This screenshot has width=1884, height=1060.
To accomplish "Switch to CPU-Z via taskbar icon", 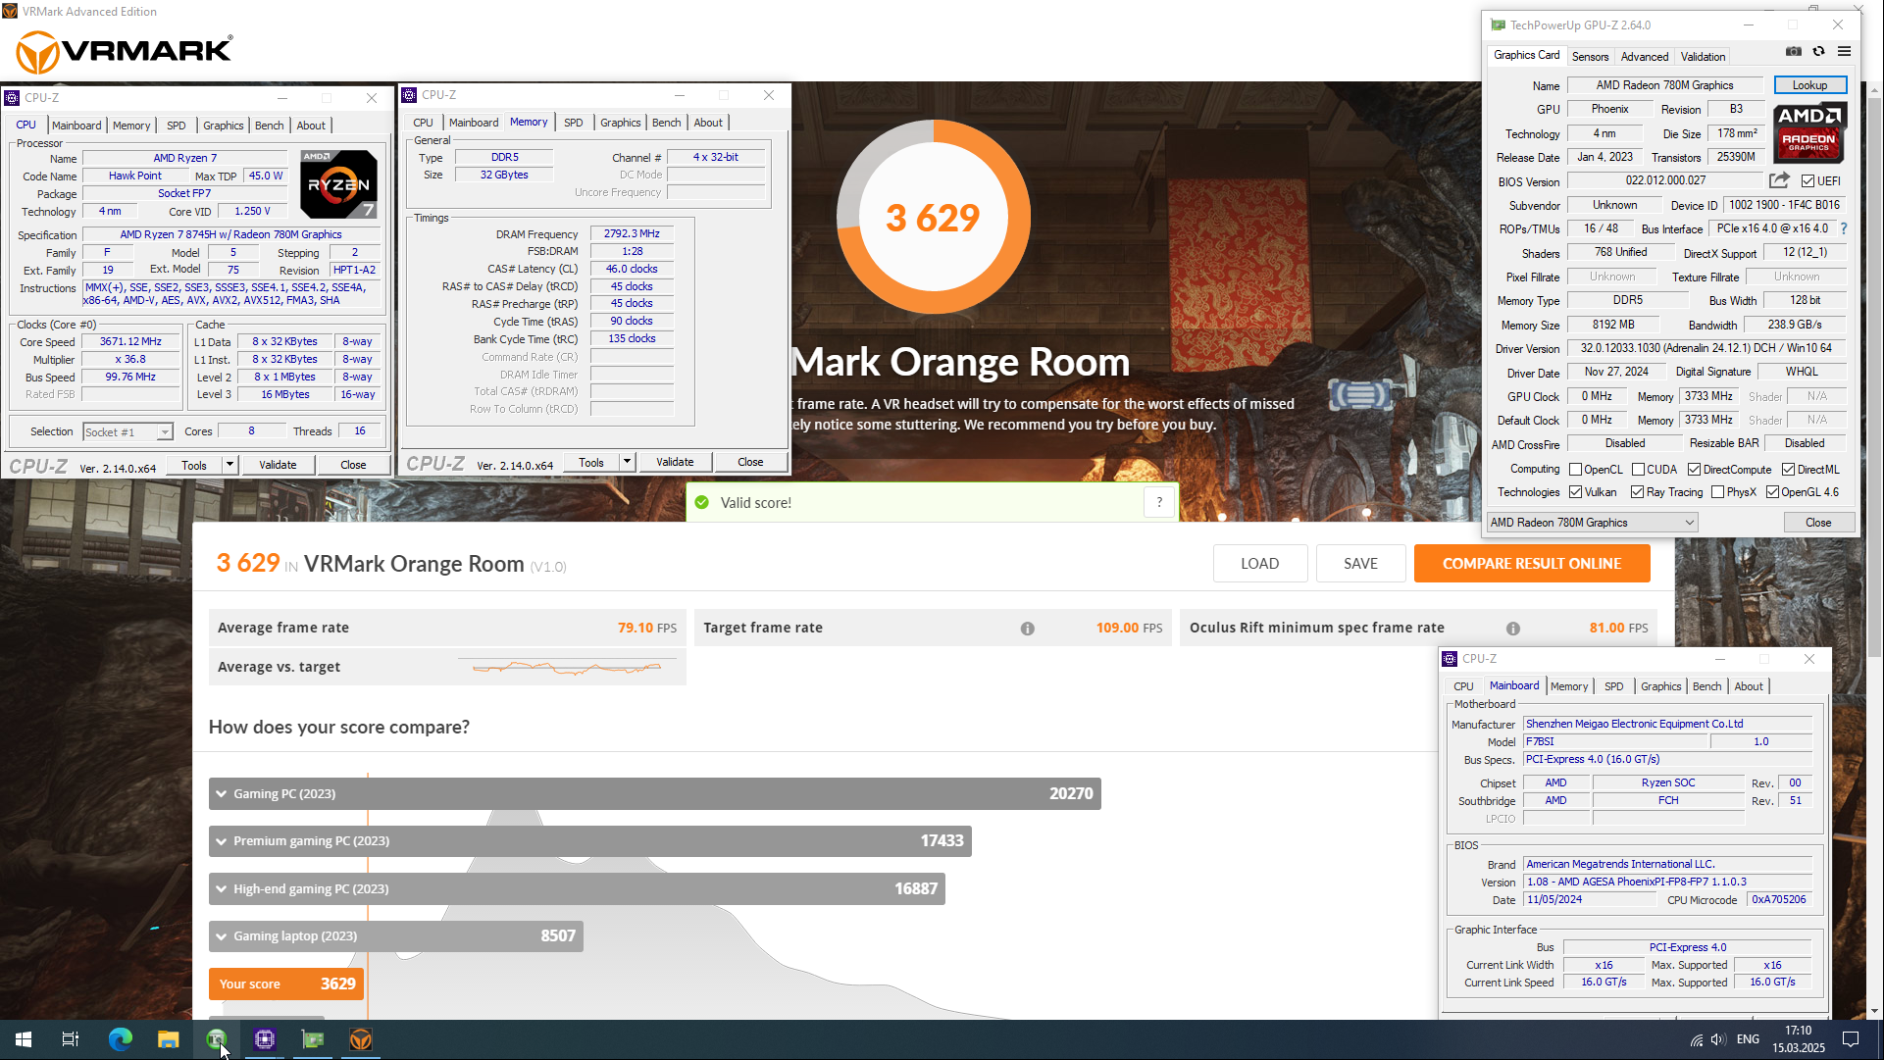I will pos(264,1039).
